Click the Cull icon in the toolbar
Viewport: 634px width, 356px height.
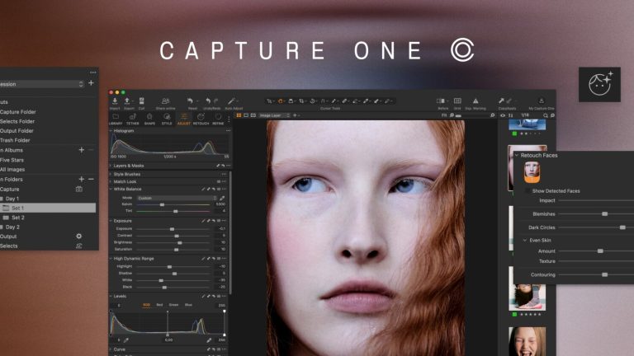(141, 101)
